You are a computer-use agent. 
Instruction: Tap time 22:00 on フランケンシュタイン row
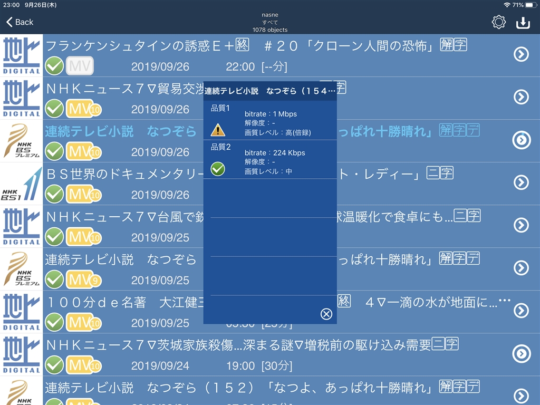(240, 66)
